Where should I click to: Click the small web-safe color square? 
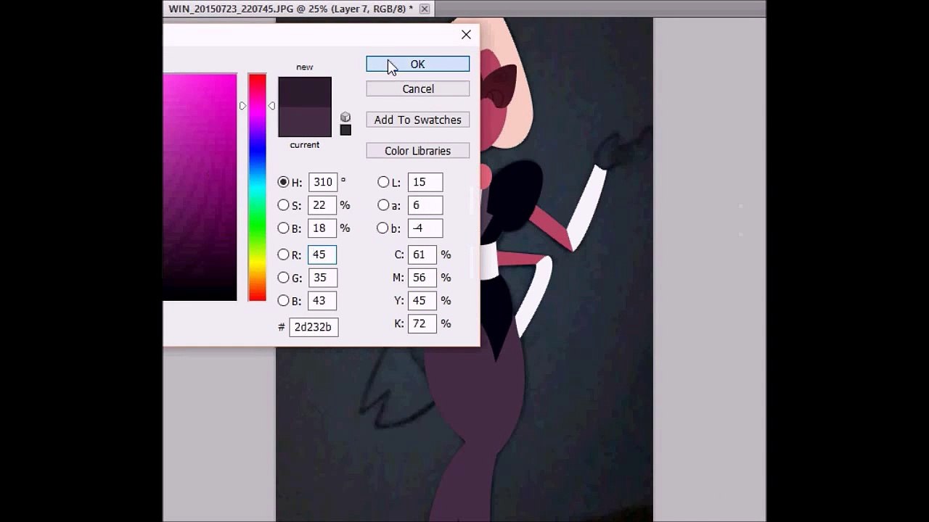coord(345,130)
